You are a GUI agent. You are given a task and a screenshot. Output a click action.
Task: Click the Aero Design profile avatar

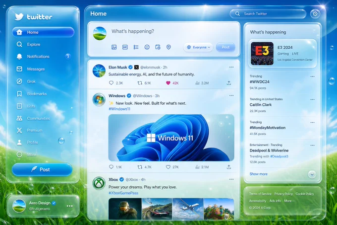point(19,206)
